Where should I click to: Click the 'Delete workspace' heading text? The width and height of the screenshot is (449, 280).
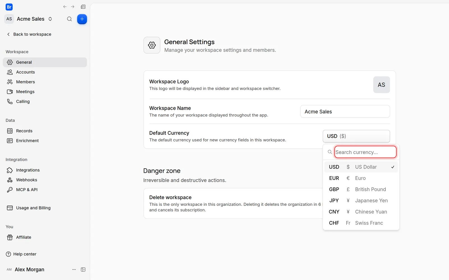click(170, 197)
